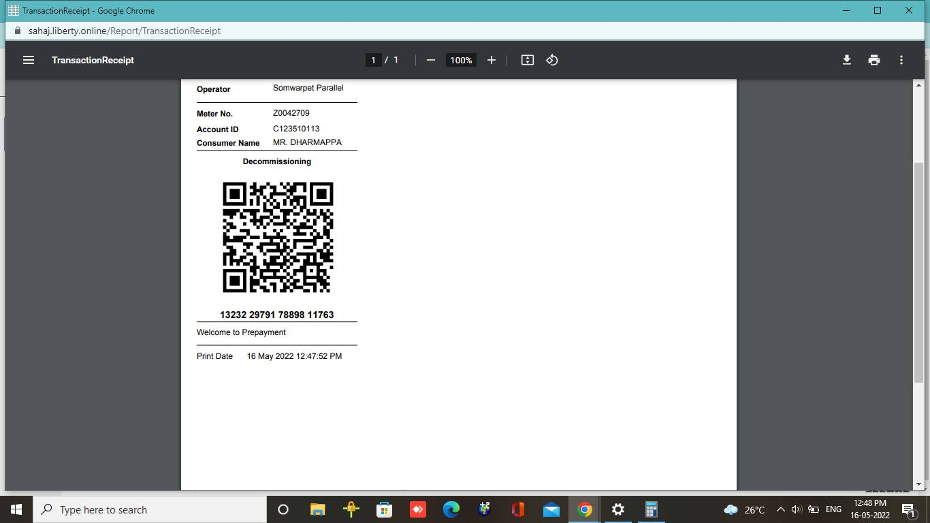The width and height of the screenshot is (930, 523).
Task: Open the yellow pin app in the taskbar
Action: tap(351, 509)
